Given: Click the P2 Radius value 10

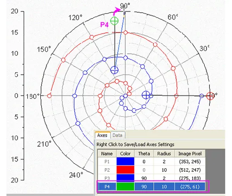Looking at the screenshot, I should click(164, 170).
